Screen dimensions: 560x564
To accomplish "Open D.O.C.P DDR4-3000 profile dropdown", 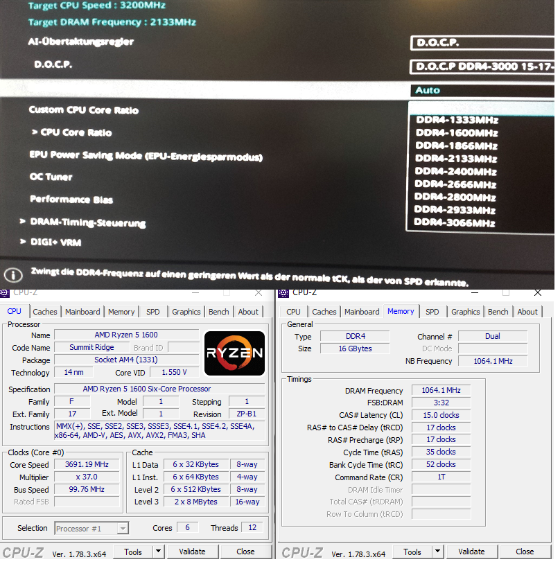I will [x=482, y=67].
